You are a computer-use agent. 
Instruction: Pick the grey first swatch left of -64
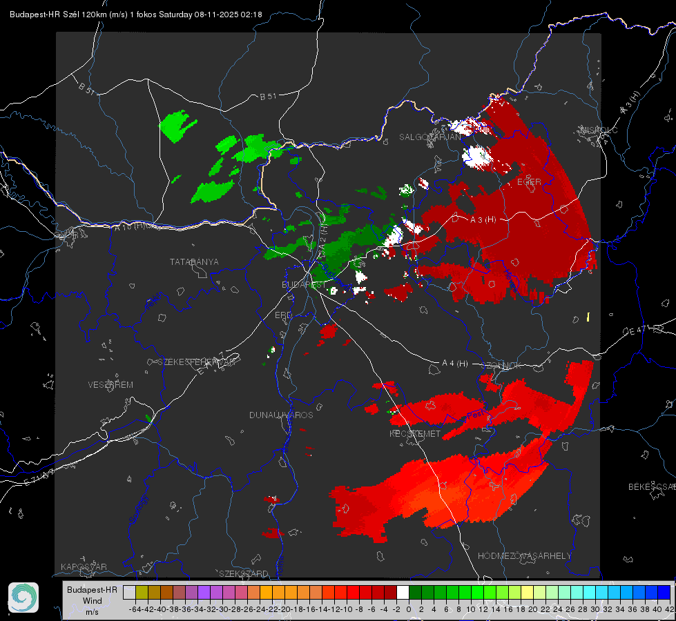[x=129, y=592]
